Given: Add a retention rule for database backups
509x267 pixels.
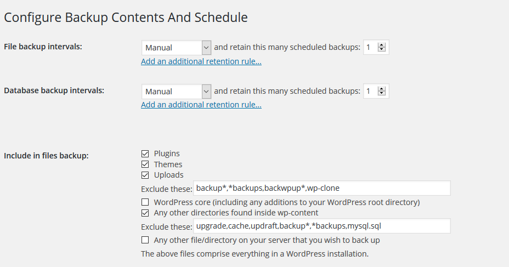Looking at the screenshot, I should (201, 105).
